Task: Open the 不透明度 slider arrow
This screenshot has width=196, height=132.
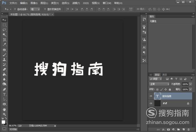Action: [190, 84]
